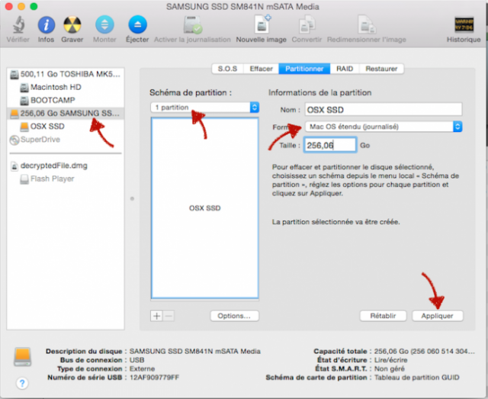488x399 pixels.
Task: Switch to Partitionner tab
Action: (304, 69)
